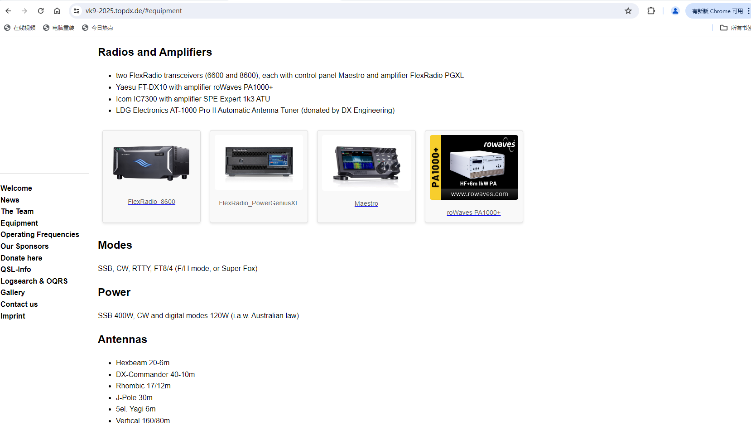Screen dimensions: 751x440
Task: Open the roWaves PA1000+ banner image
Action: click(x=474, y=167)
